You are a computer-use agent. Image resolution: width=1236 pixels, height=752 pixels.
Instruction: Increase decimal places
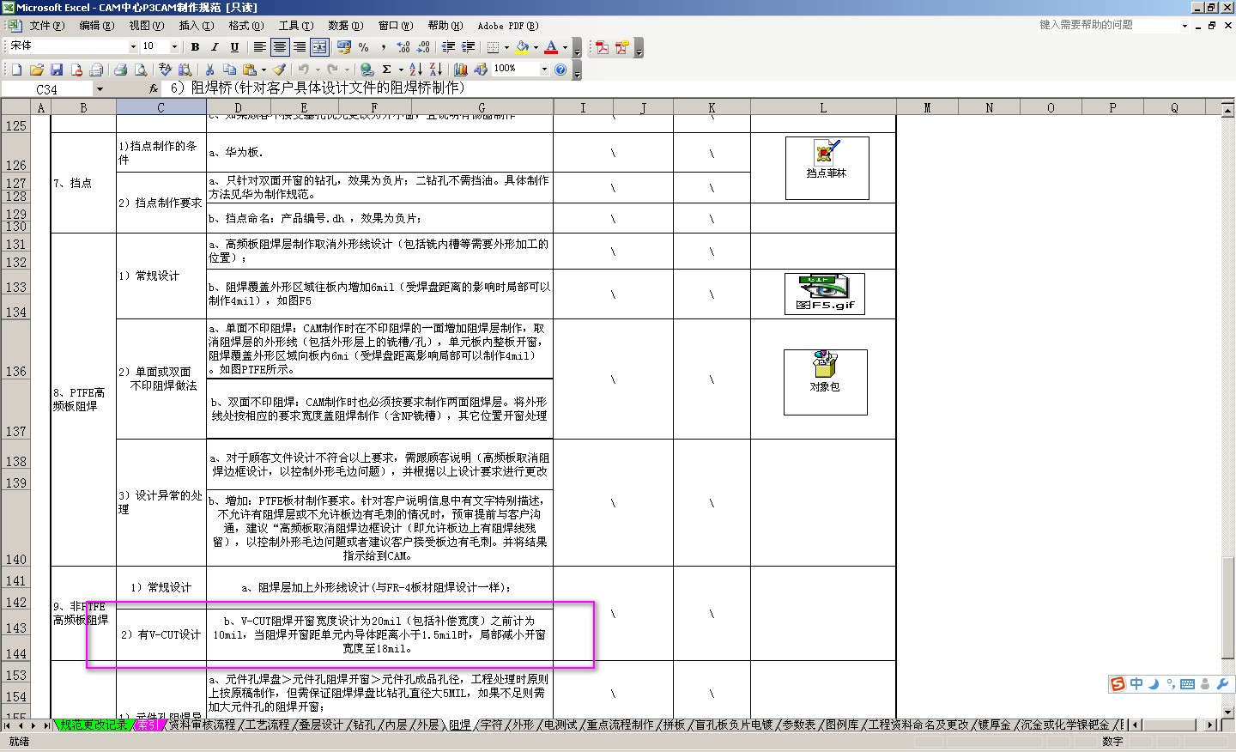pos(403,47)
